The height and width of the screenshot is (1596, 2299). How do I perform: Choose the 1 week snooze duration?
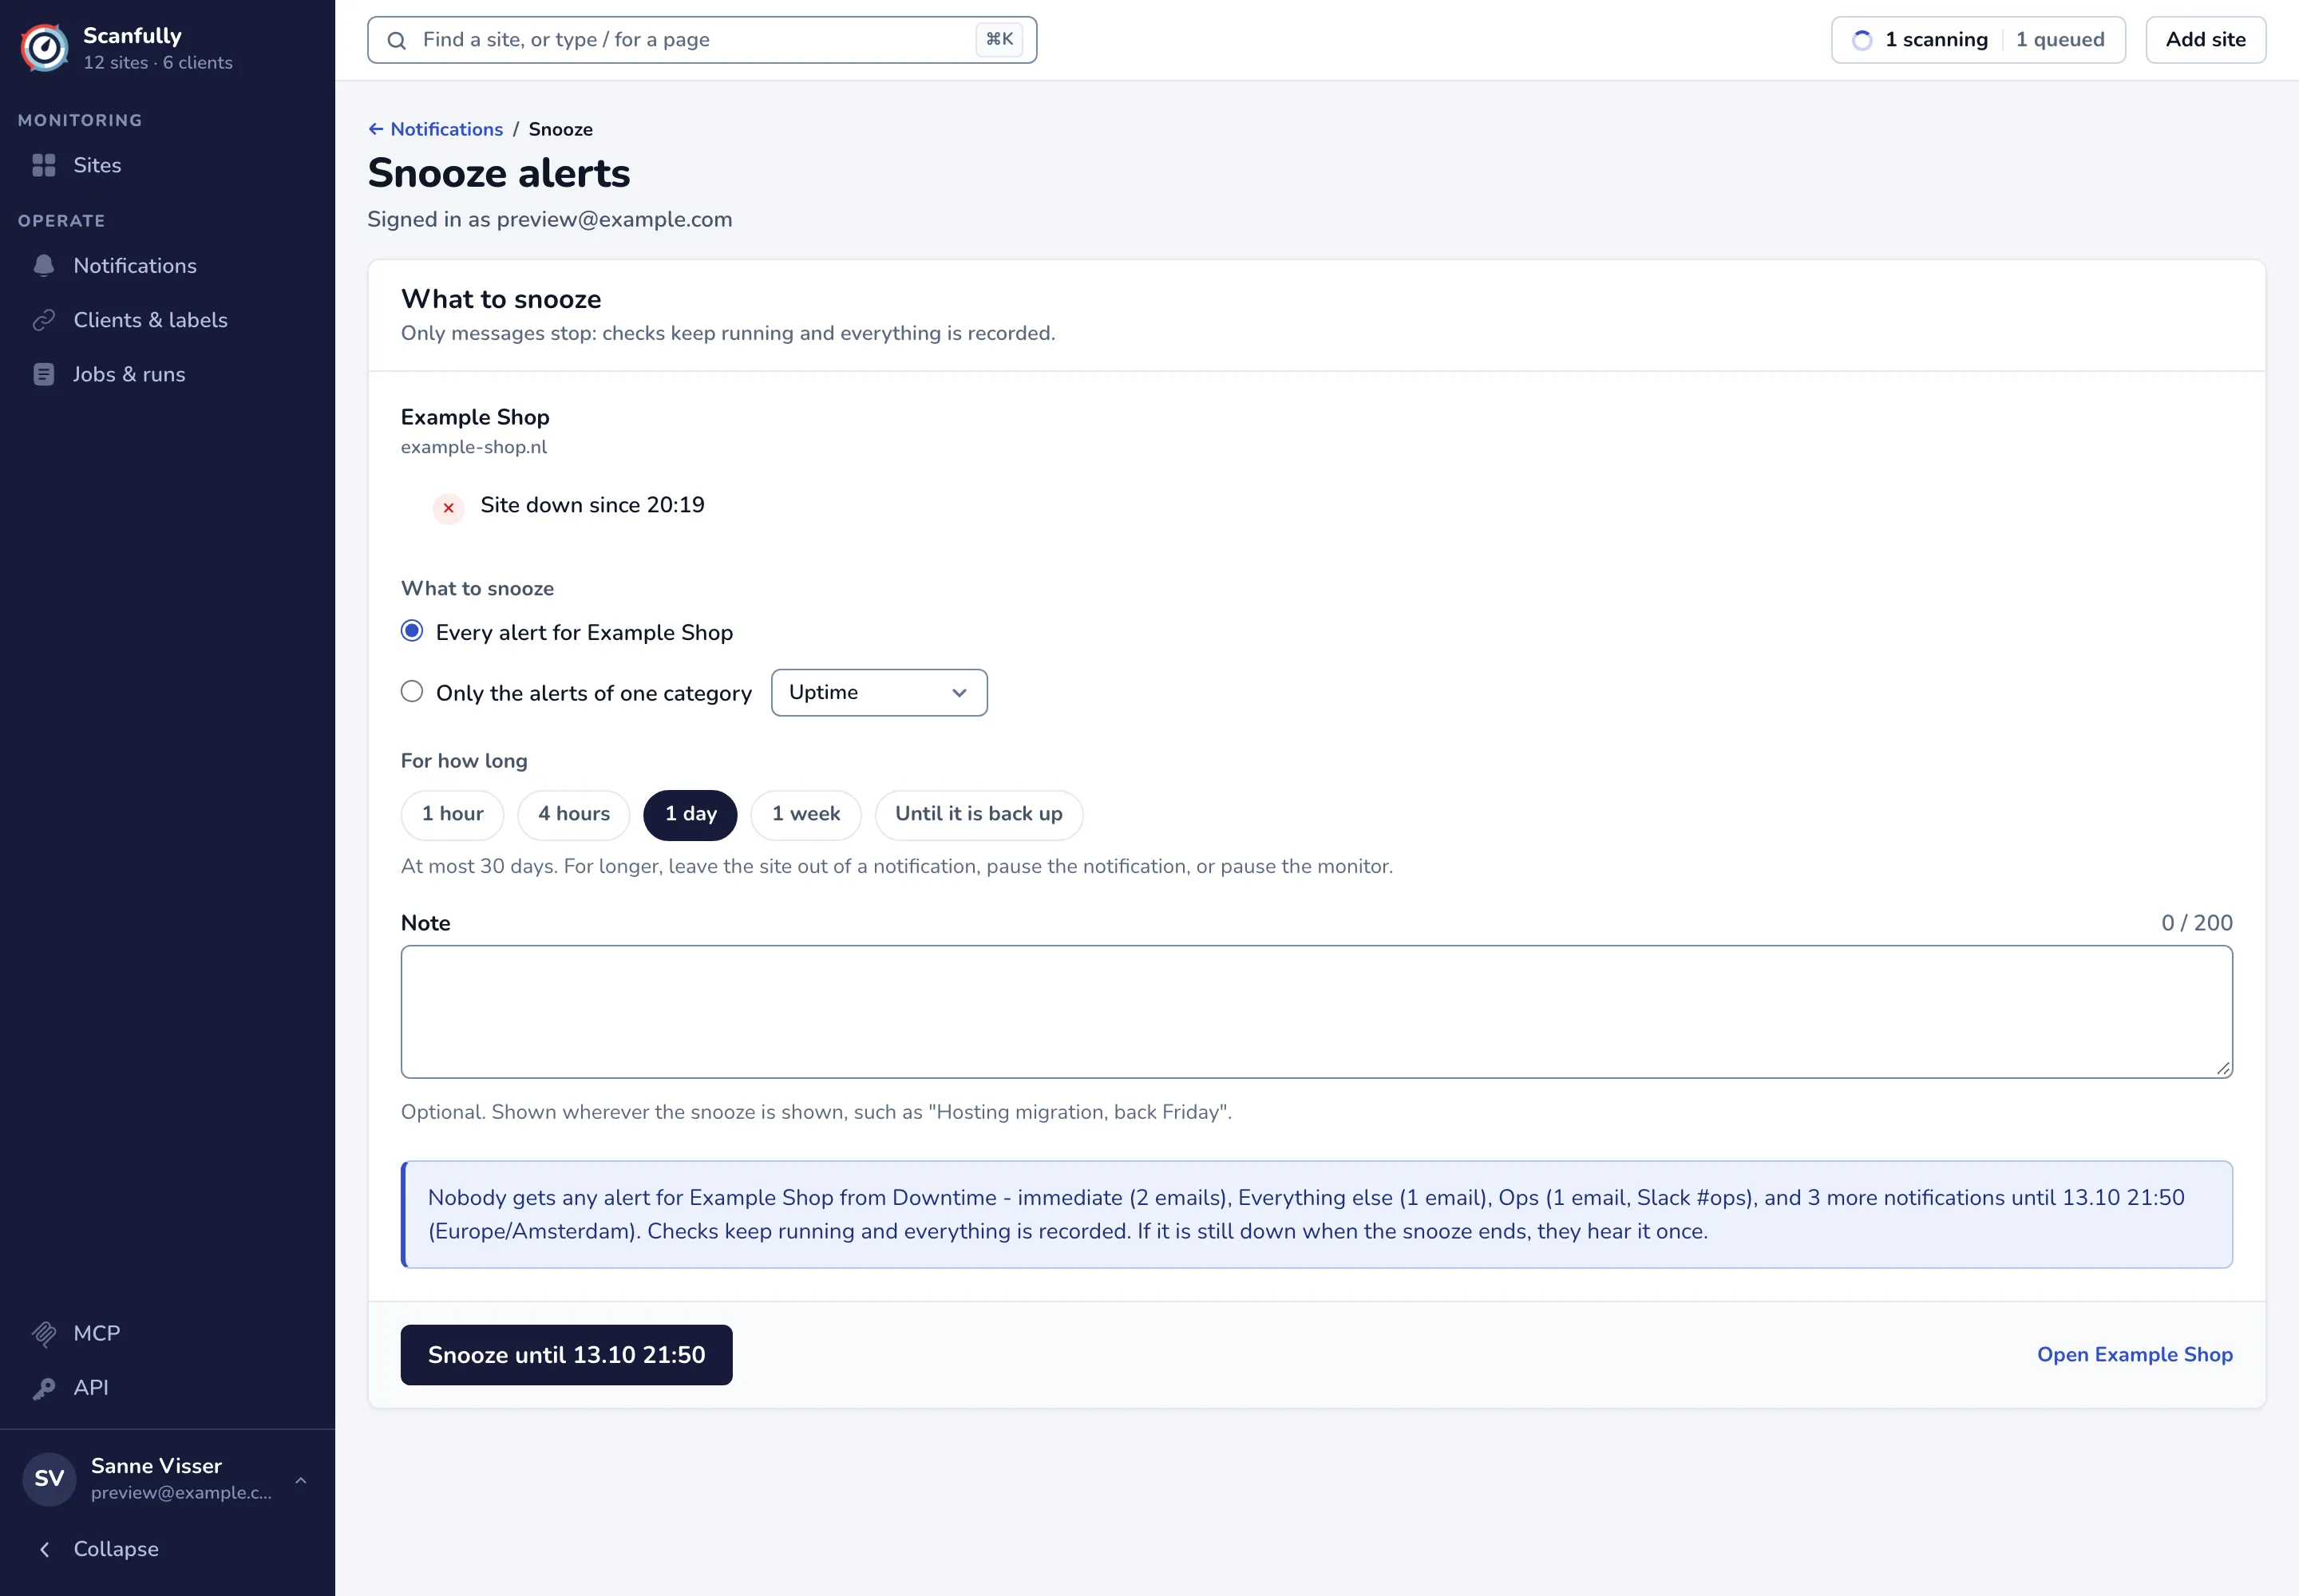806,814
